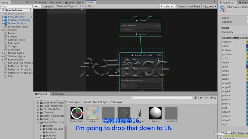Toggle Constant Spawn Rate block checkbox

pos(157,25)
